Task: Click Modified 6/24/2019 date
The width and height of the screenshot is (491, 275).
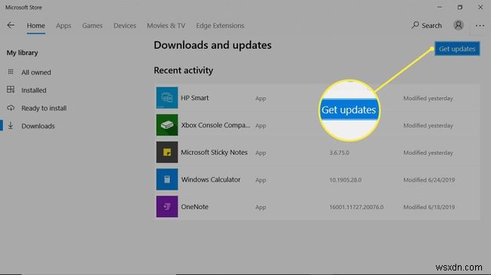Action: (x=429, y=180)
